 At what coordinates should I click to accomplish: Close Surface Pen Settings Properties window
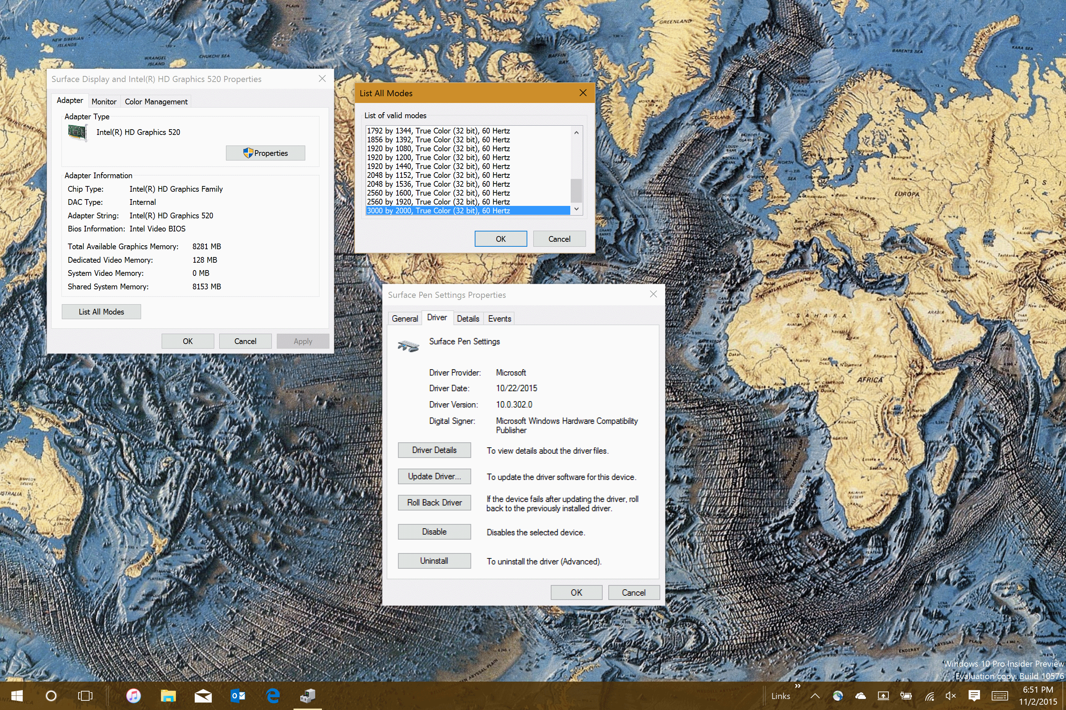coord(653,294)
